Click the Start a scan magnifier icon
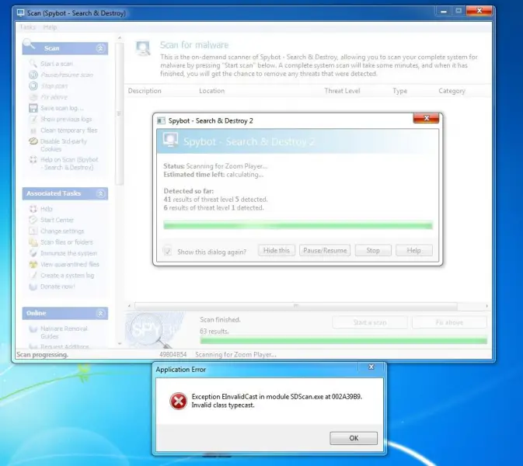The width and height of the screenshot is (523, 466). [33, 64]
